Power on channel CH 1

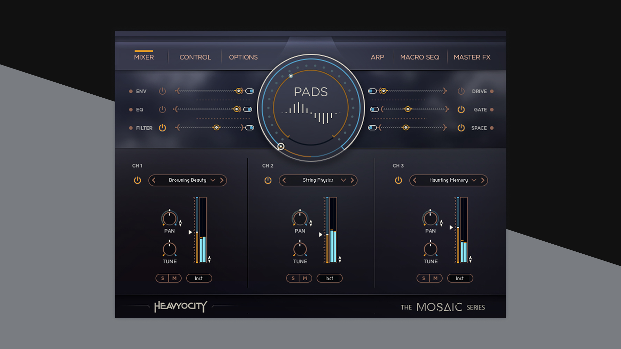coord(137,180)
